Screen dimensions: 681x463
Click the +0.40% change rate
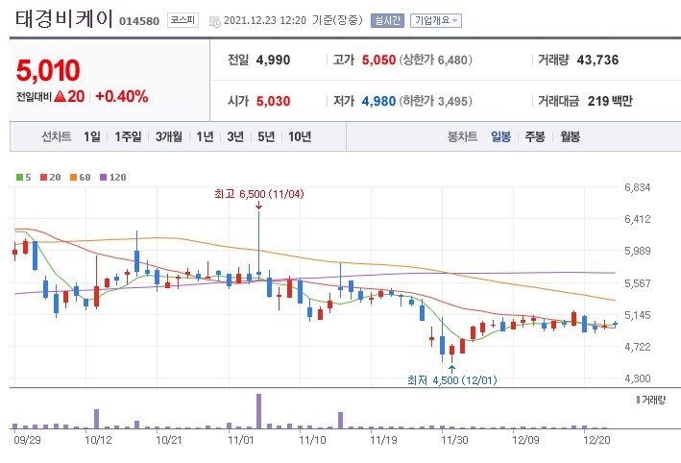[x=122, y=96]
